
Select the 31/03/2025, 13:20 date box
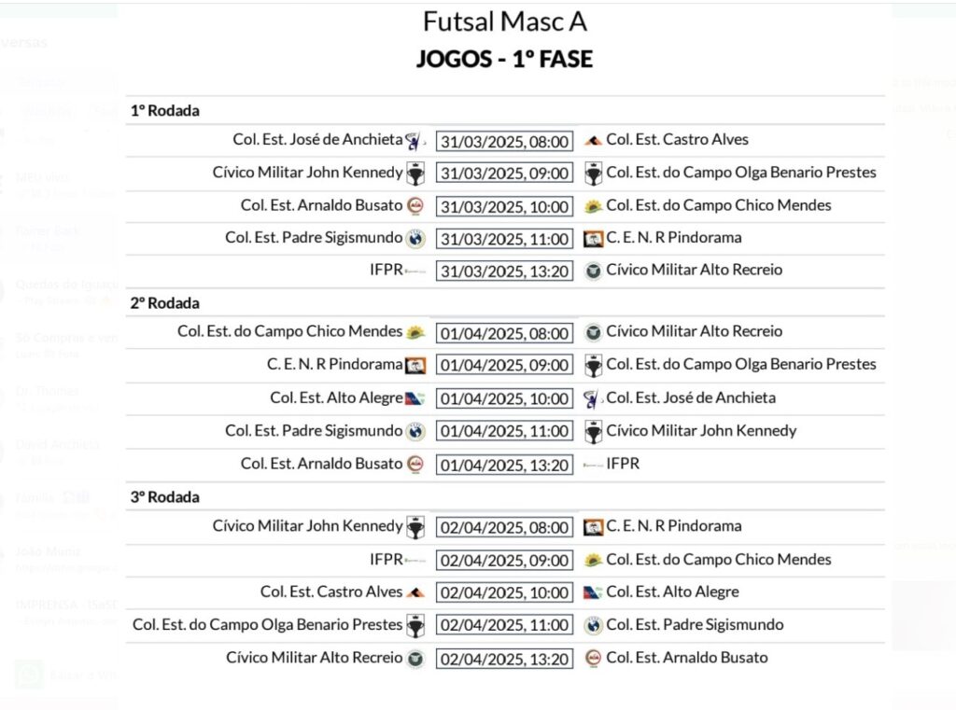(504, 271)
